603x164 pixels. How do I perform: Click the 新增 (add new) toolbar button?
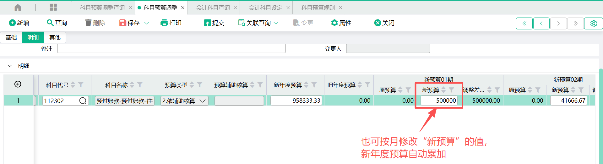pos(19,23)
